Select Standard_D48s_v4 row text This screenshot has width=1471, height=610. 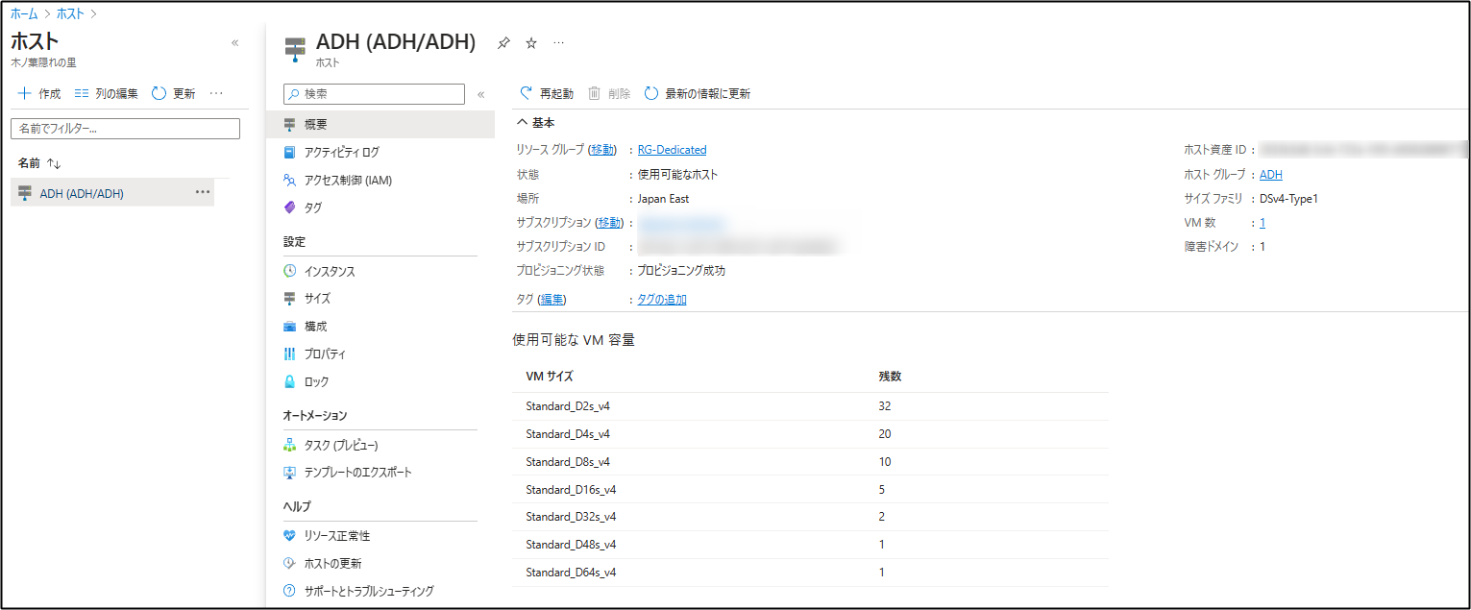pos(571,545)
